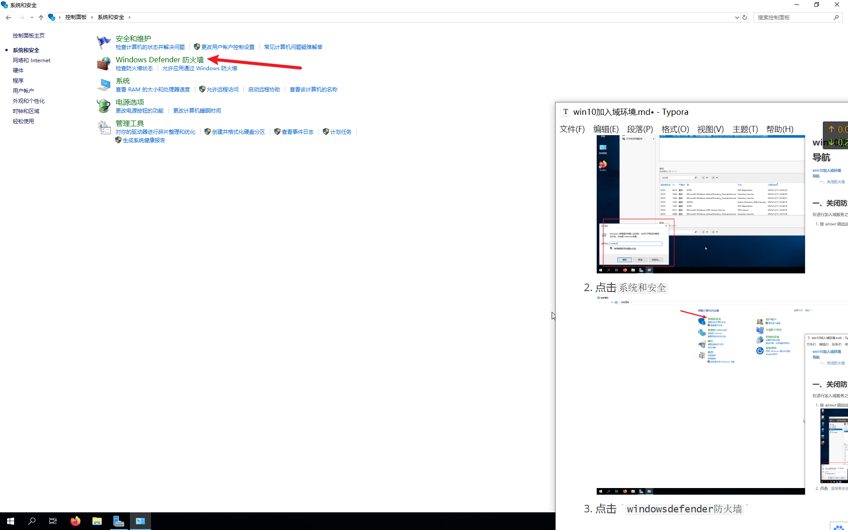Open 电源选项 heading link
The height and width of the screenshot is (530, 848).
130,102
